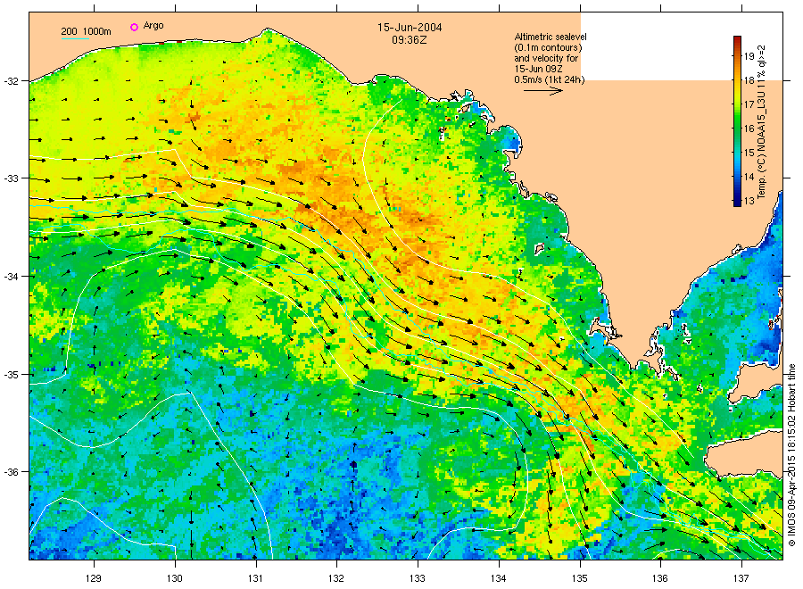Click the '13' value on temperature scale

tap(749, 201)
